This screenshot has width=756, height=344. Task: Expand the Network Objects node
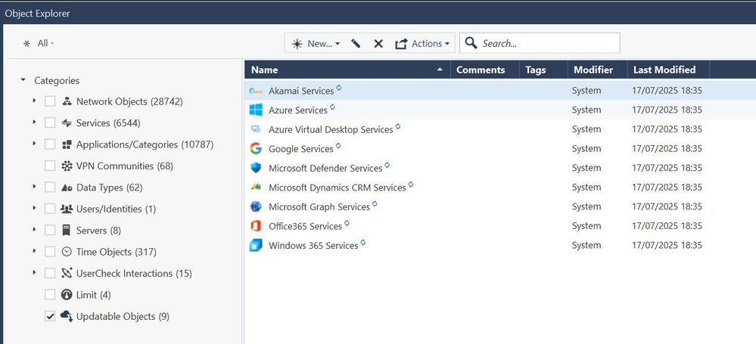pos(34,101)
